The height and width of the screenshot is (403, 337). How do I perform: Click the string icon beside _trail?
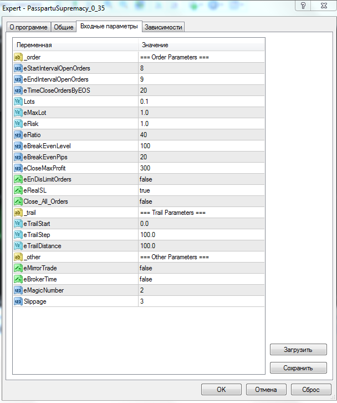tap(18, 212)
